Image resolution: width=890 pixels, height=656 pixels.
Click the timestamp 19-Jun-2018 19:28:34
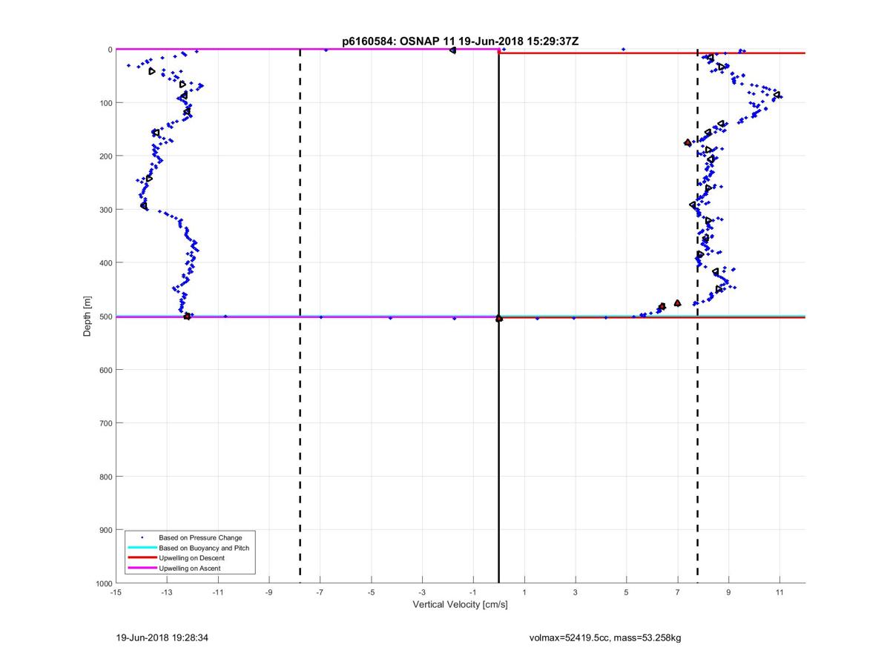pos(162,637)
